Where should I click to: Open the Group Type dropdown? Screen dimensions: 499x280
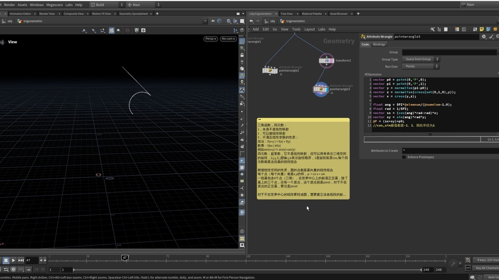click(421, 59)
